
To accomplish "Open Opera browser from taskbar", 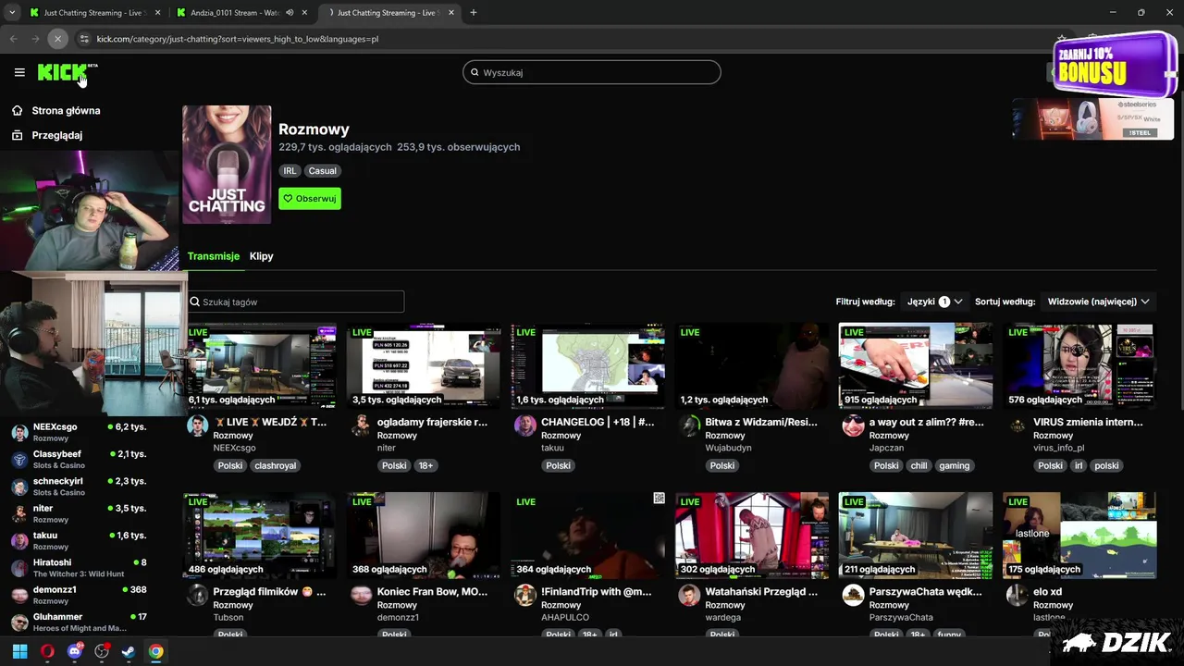I will 47,651.
